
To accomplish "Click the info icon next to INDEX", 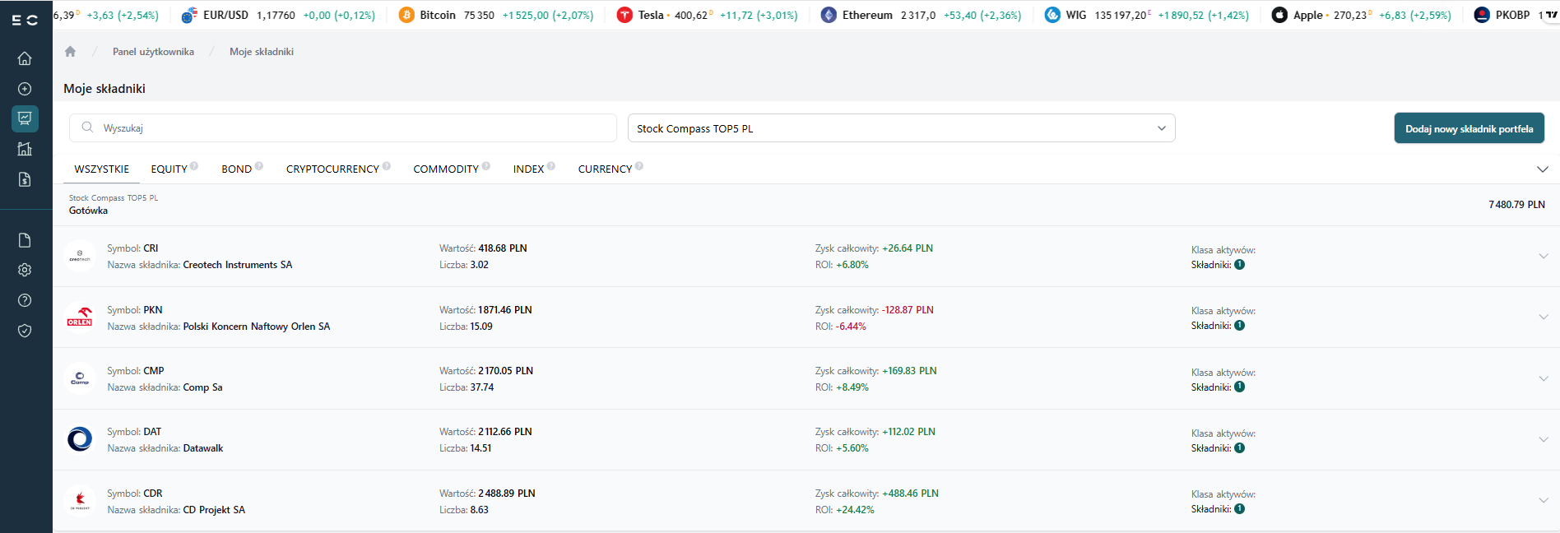I will (551, 166).
